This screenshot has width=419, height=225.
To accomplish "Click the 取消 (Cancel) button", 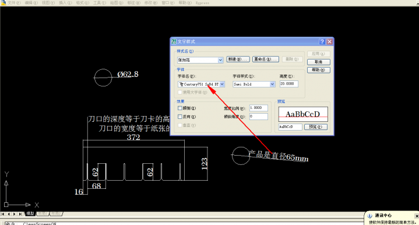I will (x=319, y=62).
